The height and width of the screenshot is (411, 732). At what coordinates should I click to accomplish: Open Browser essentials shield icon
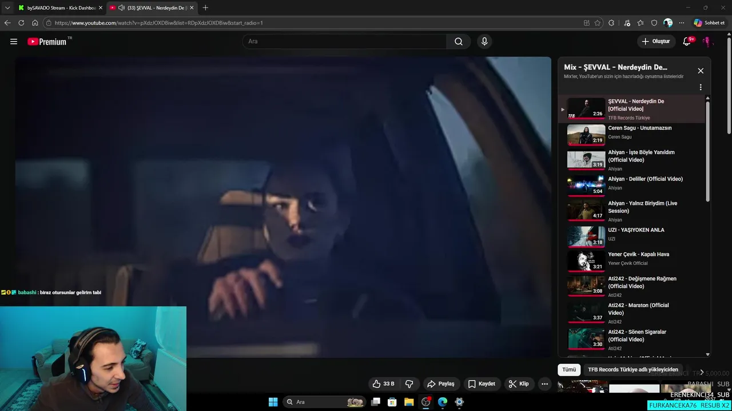[654, 23]
